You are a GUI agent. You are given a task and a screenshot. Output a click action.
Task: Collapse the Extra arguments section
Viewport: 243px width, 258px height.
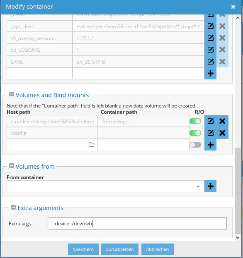pos(13,207)
